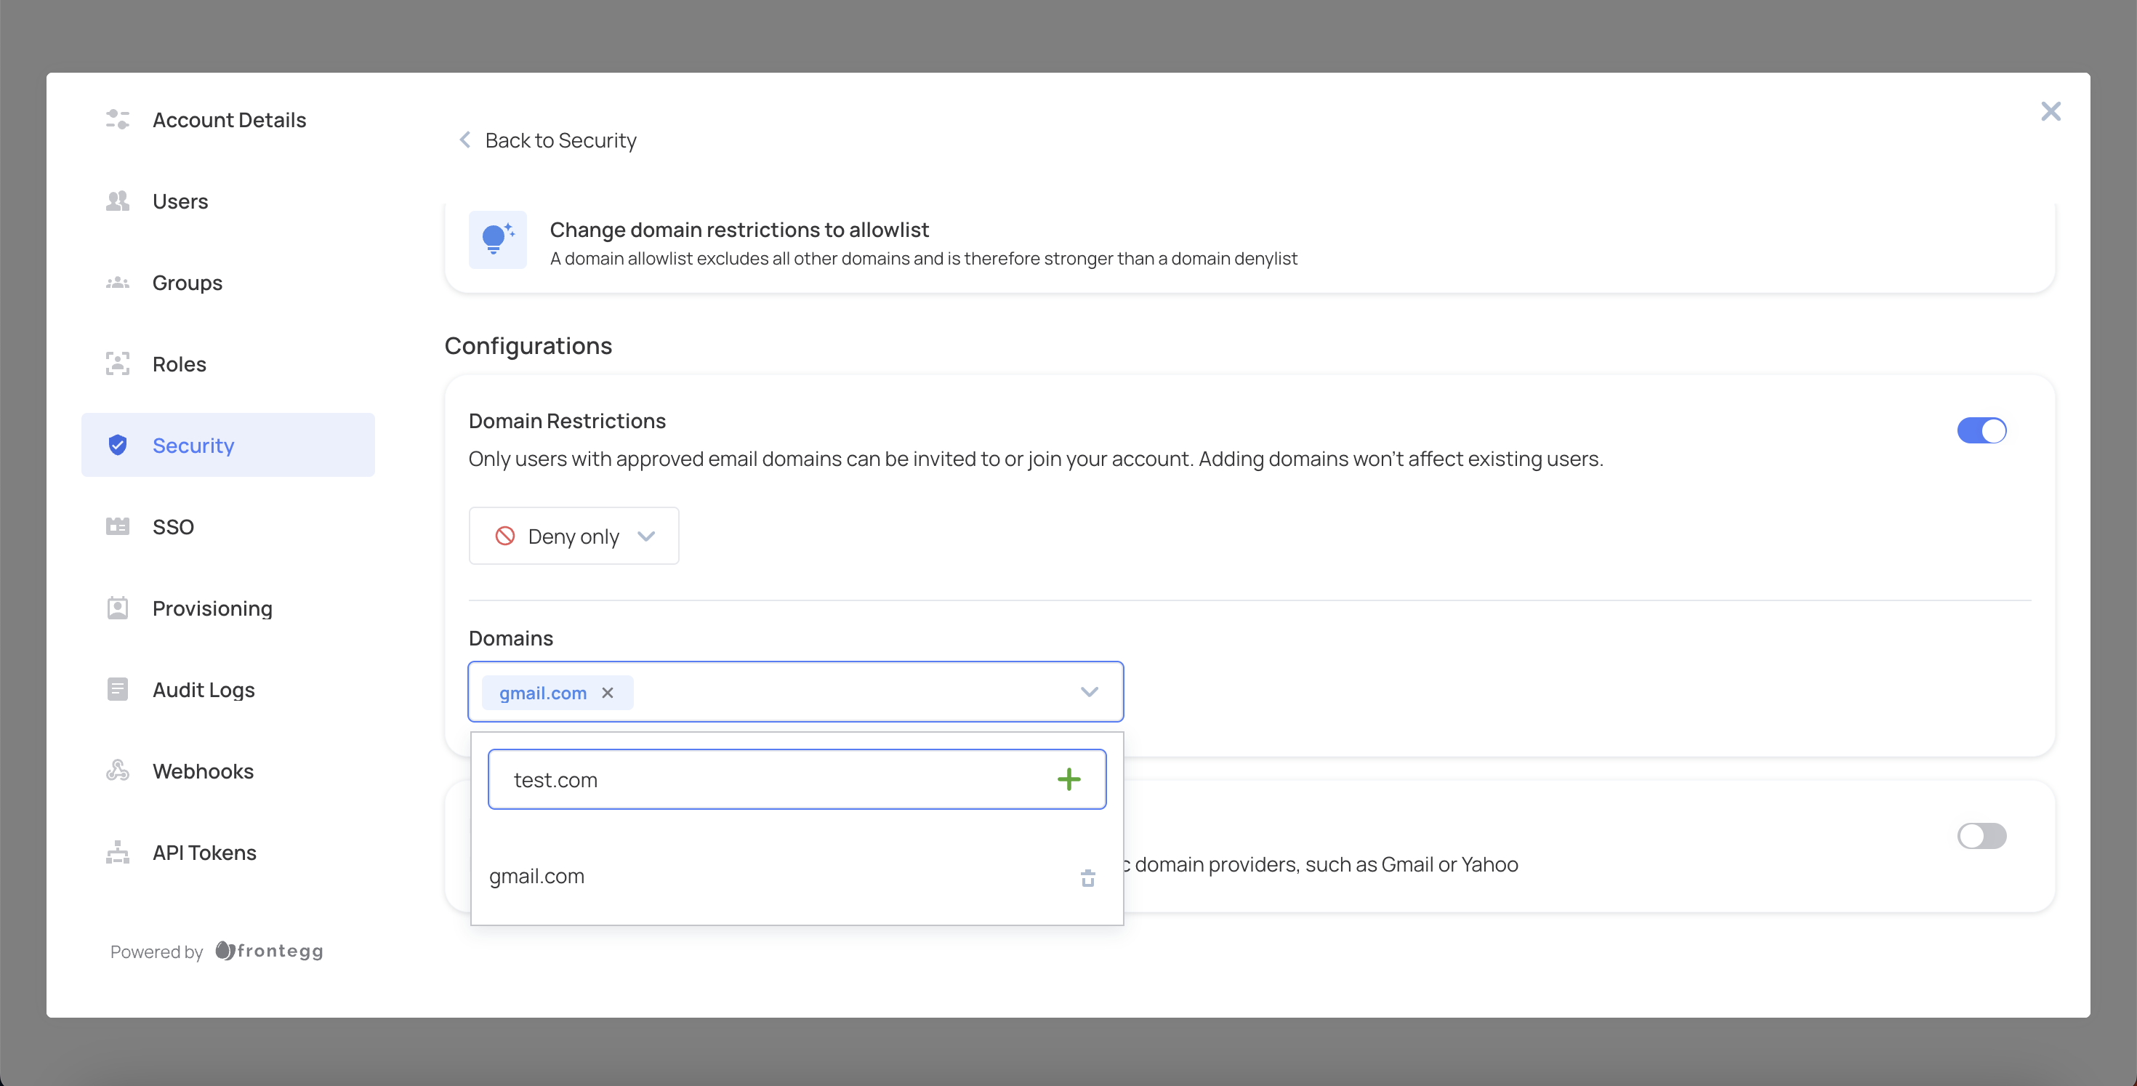Open the Audit Logs menu item
Screen dimensions: 2137x1086
click(x=204, y=689)
